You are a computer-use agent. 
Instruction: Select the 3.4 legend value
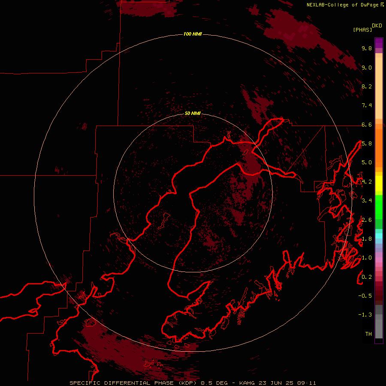pyautogui.click(x=367, y=201)
